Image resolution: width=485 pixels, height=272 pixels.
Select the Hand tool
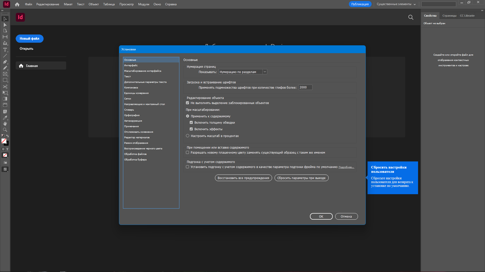5,124
